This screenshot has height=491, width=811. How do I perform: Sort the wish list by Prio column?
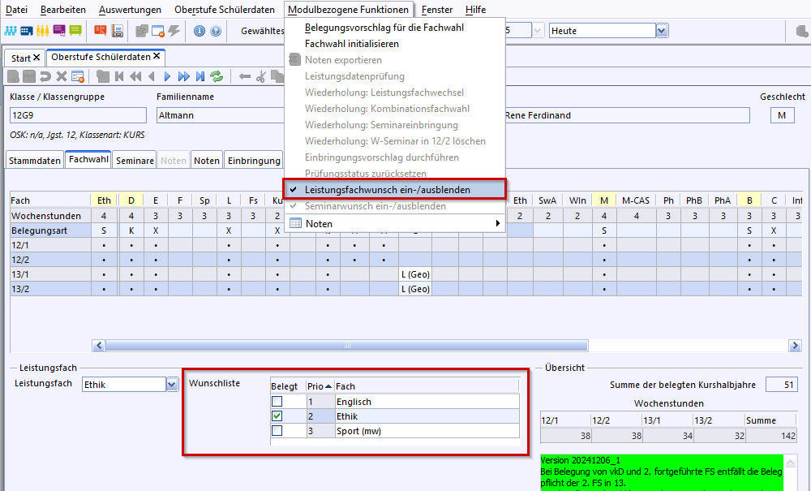[x=320, y=386]
